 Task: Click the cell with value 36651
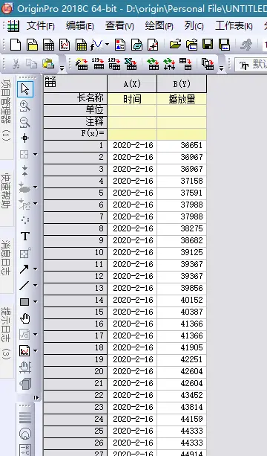pos(182,145)
